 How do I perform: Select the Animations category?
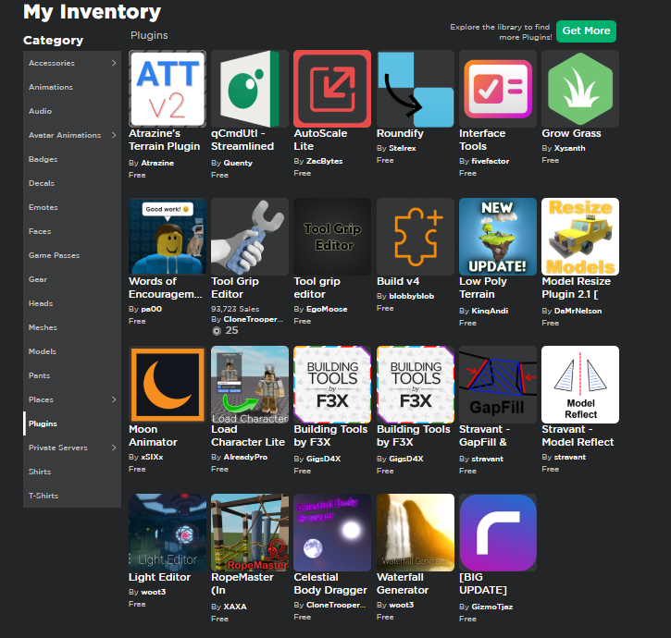coord(72,87)
